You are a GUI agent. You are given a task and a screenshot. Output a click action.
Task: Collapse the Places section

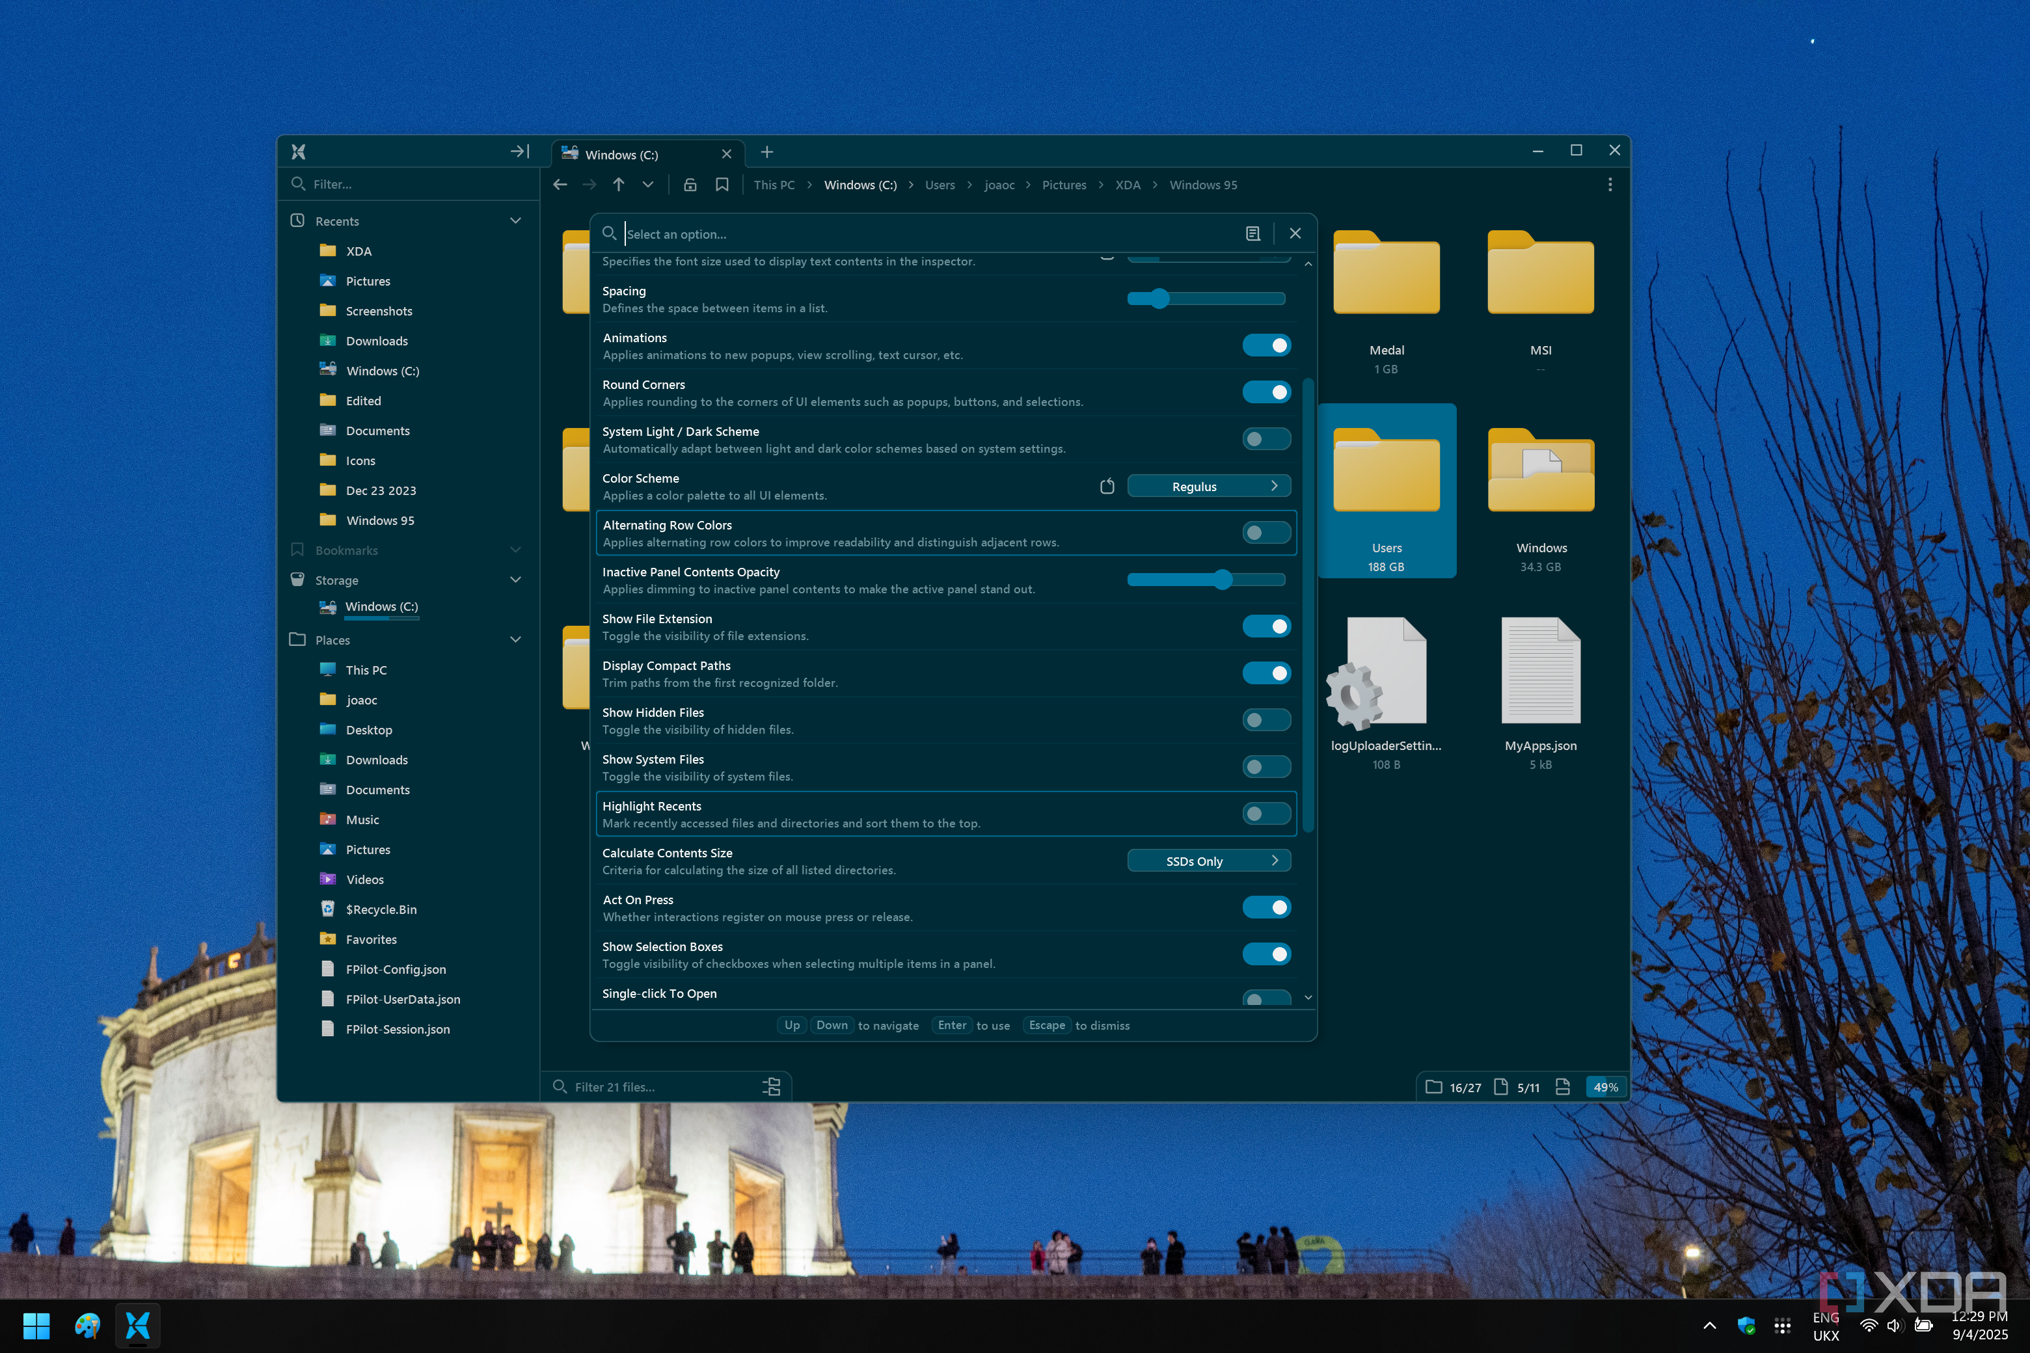515,640
